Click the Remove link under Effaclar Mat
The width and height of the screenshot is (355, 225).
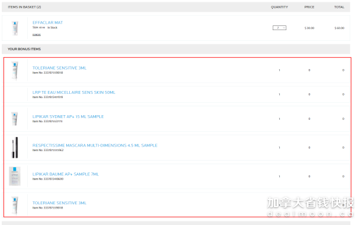pyautogui.click(x=37, y=35)
